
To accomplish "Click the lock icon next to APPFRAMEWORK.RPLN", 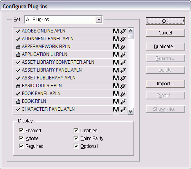I will (x=18, y=47).
